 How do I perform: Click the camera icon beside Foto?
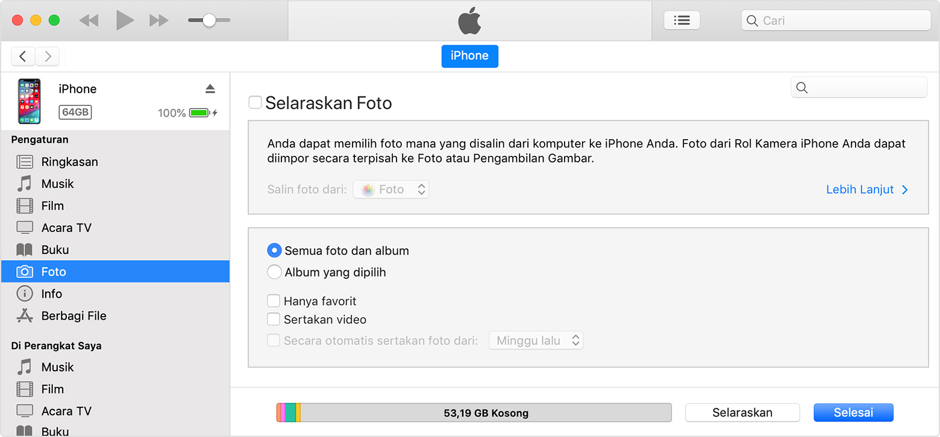25,271
